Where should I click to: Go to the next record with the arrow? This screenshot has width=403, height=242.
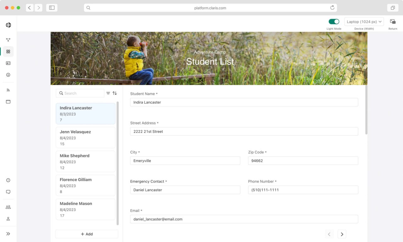[342, 234]
